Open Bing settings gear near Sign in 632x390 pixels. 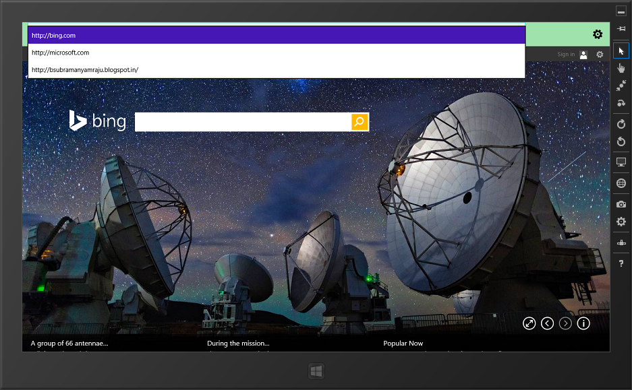600,55
